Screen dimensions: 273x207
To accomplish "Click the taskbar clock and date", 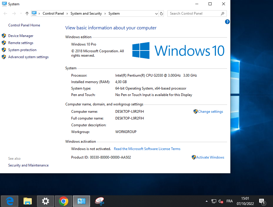I will tap(245, 201).
